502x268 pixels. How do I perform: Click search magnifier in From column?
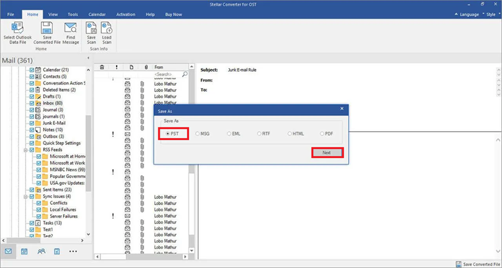(185, 74)
